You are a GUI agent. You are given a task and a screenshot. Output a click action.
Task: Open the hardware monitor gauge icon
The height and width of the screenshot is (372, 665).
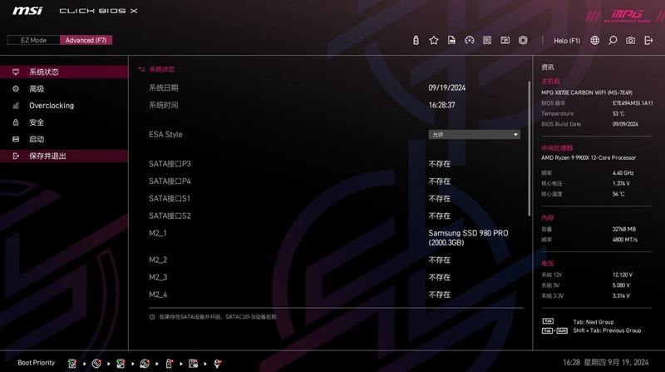tap(469, 40)
